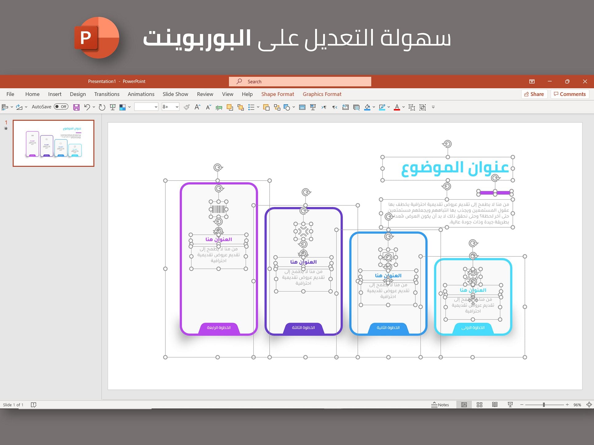Toggle Normal view button in status bar
This screenshot has width=594, height=445.
tap(464, 405)
